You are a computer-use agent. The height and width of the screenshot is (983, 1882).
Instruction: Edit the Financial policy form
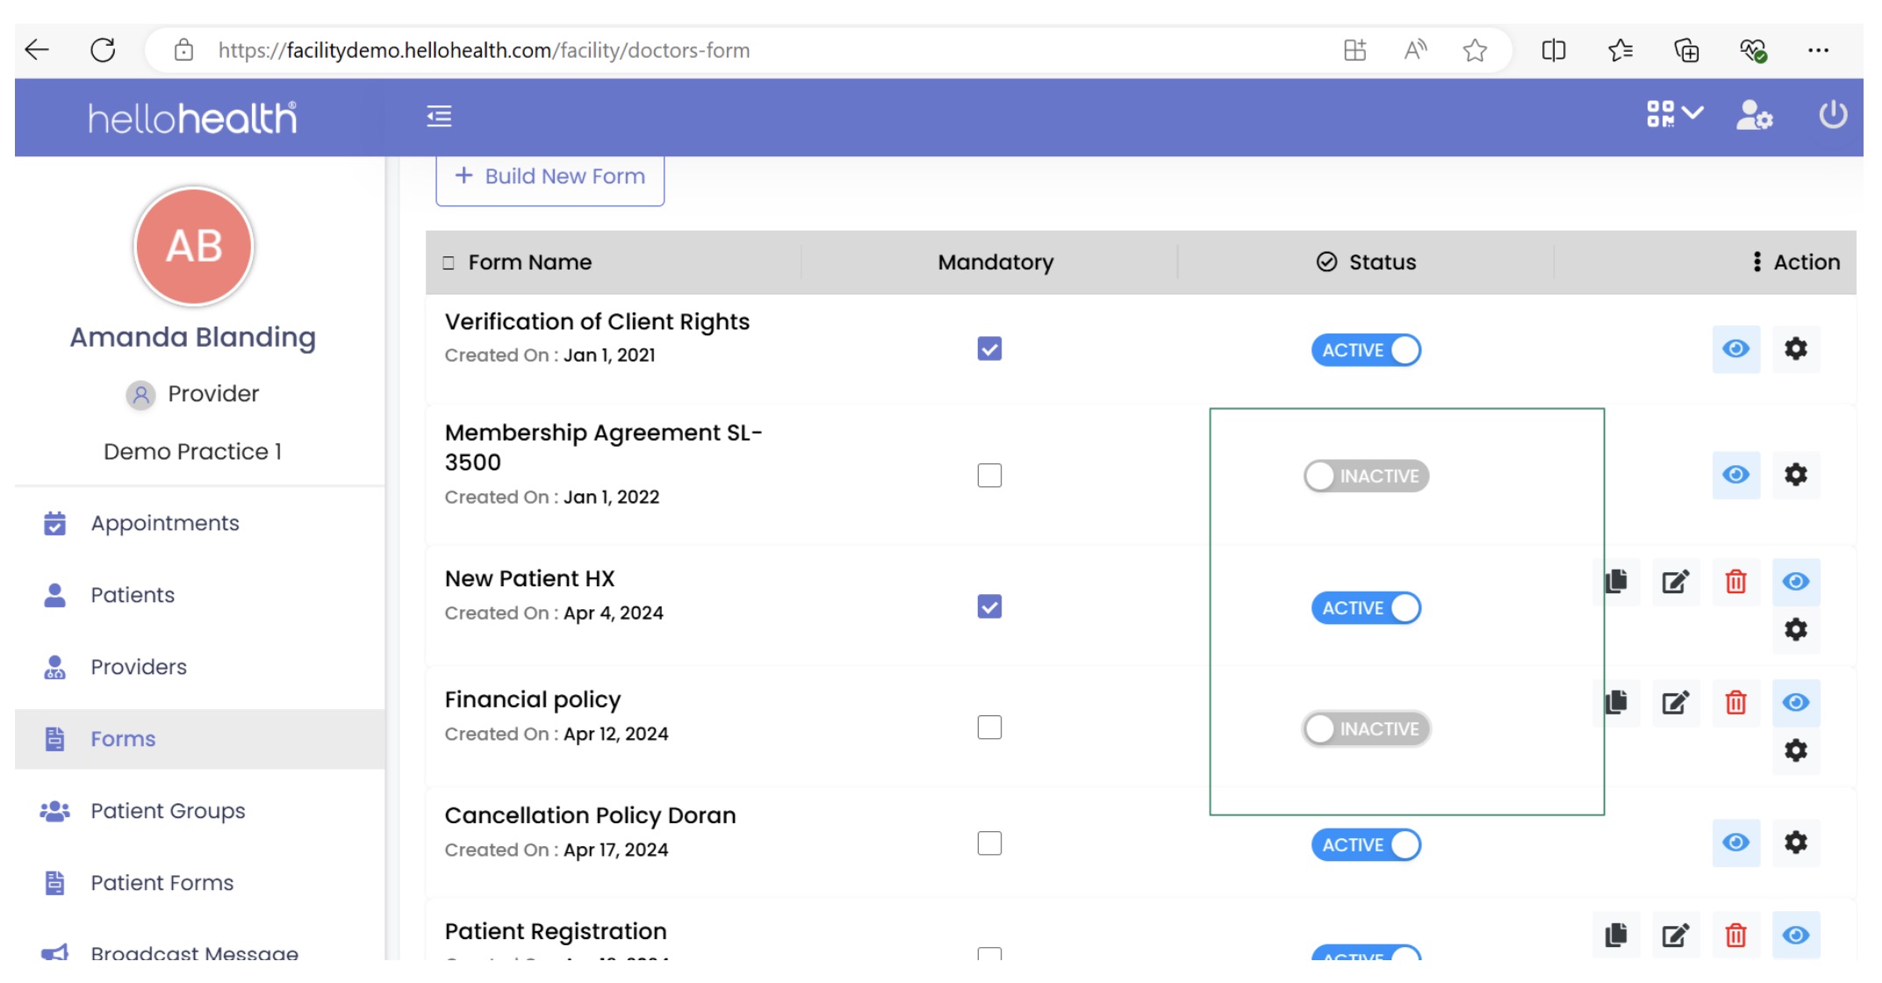(x=1675, y=702)
